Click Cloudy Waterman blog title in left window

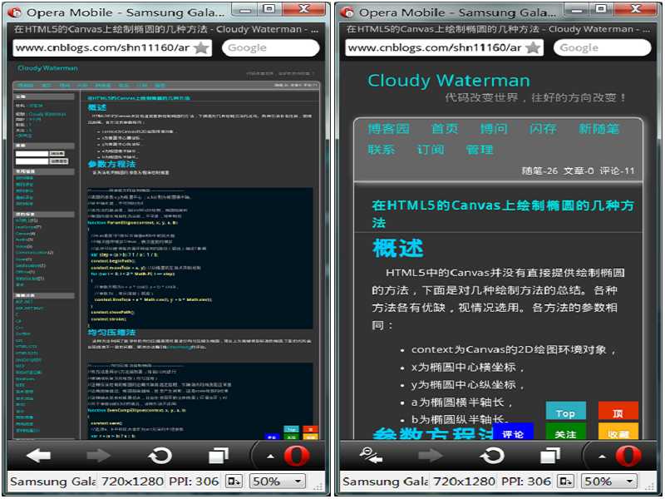47,68
